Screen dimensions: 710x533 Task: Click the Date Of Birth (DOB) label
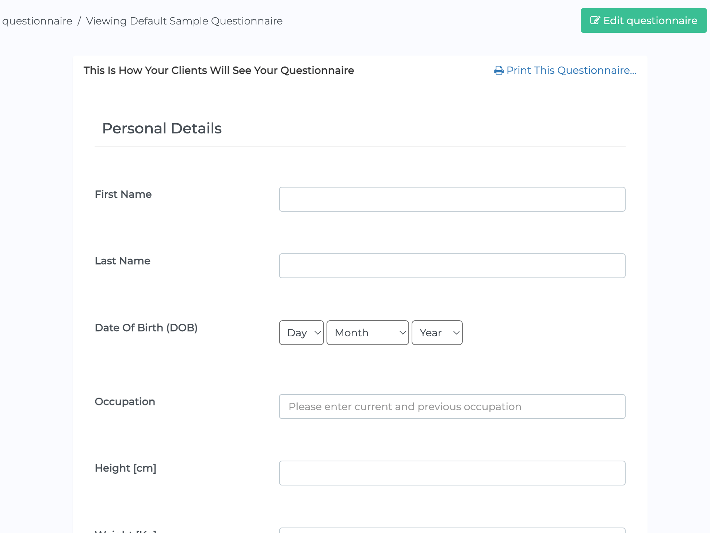point(146,328)
